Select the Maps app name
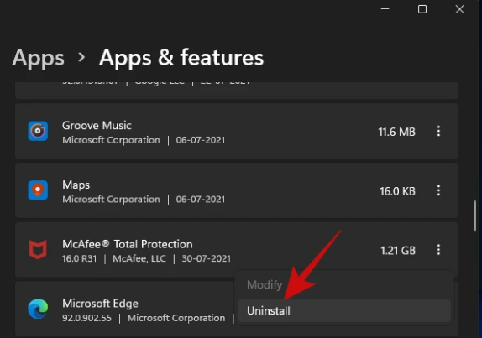This screenshot has height=338, width=482. tap(76, 185)
